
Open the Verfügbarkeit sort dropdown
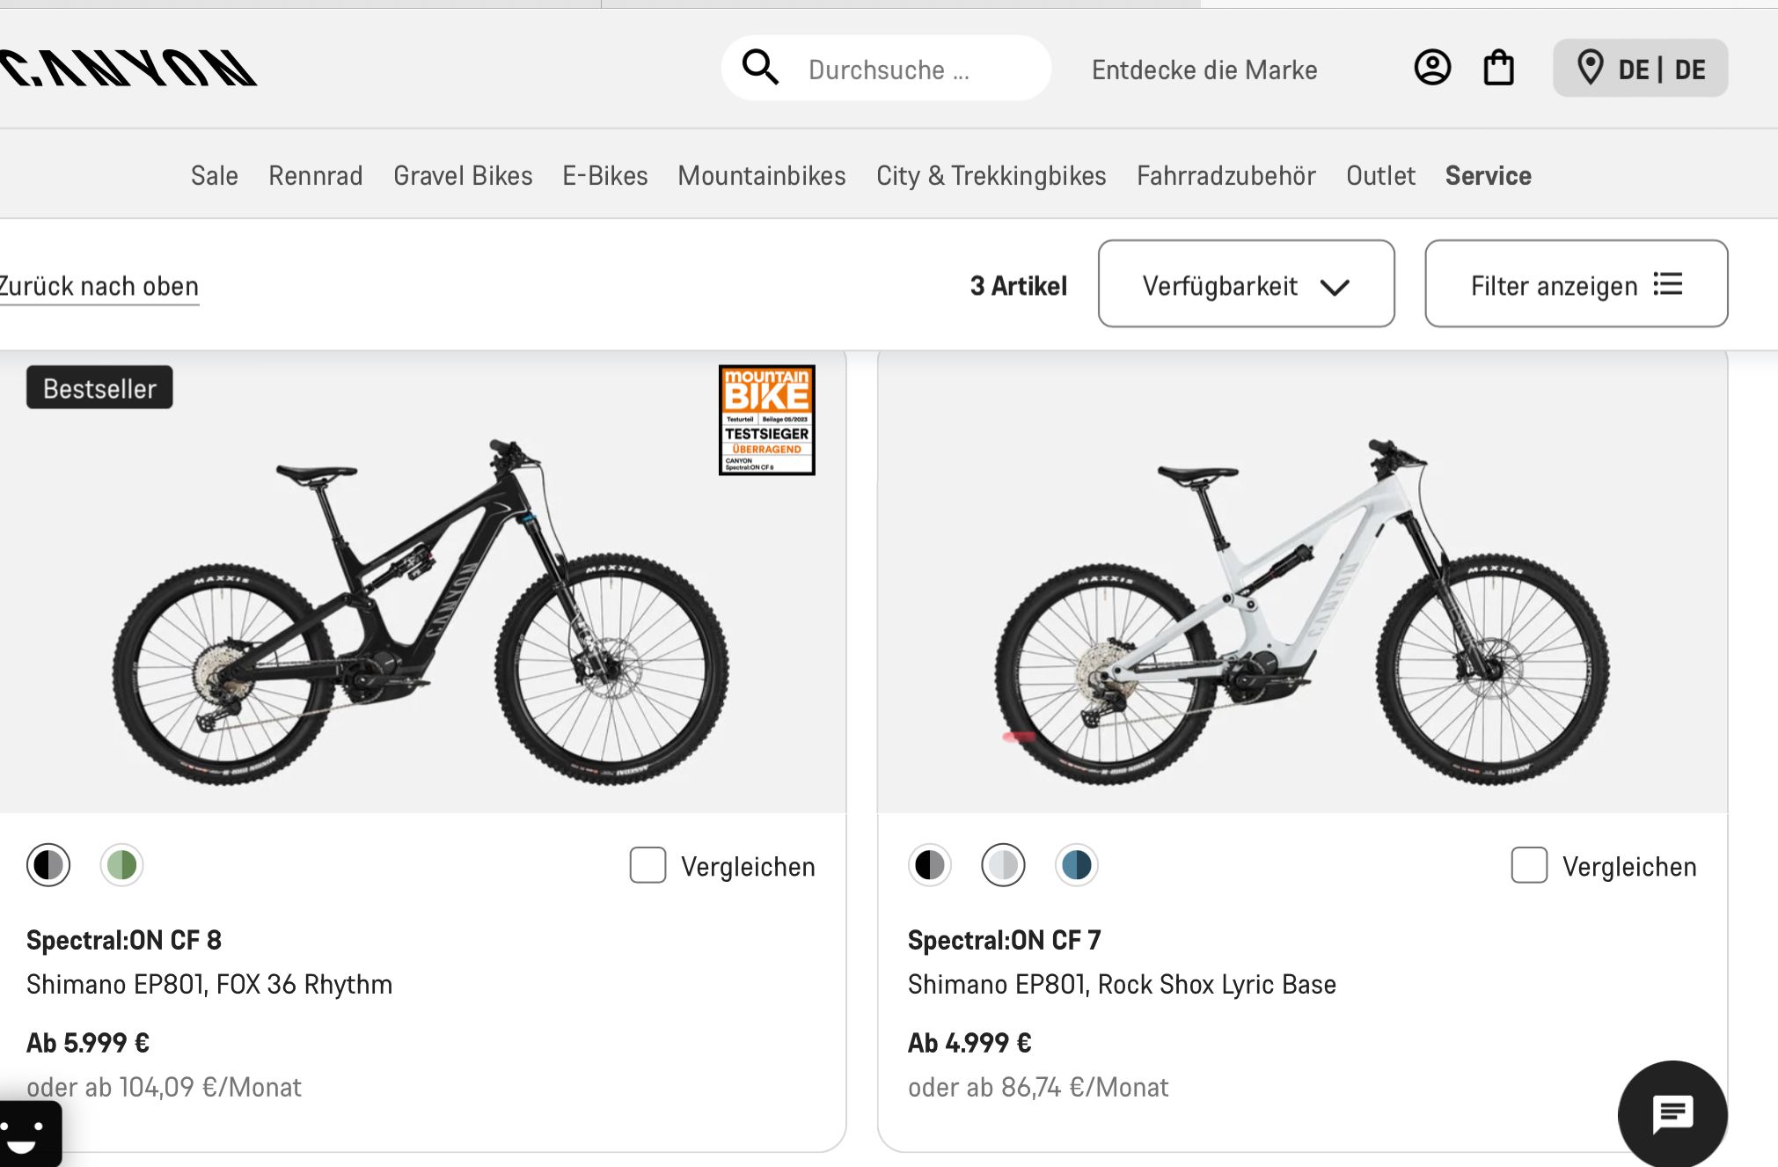tap(1246, 284)
